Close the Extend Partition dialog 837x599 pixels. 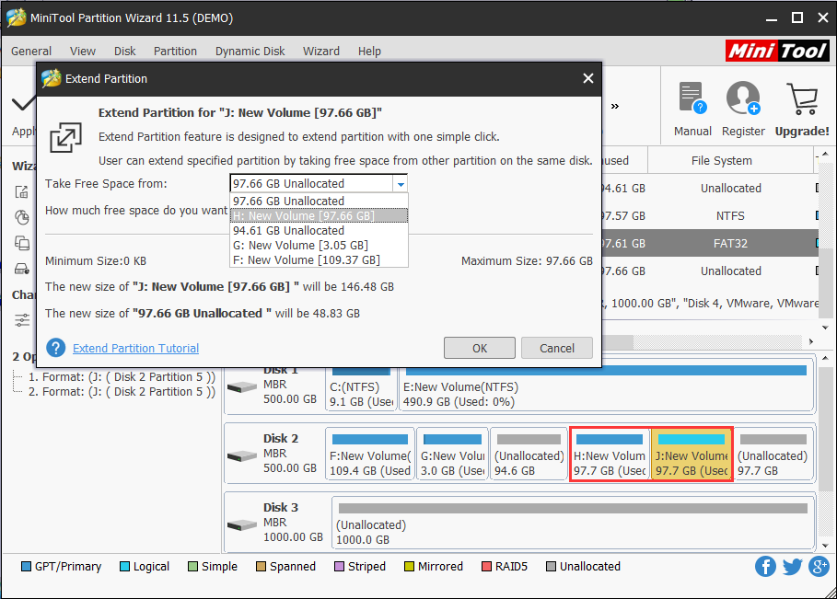(588, 78)
